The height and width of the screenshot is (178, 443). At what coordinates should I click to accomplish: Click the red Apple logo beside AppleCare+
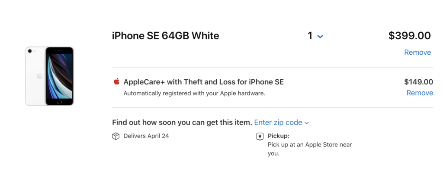point(116,81)
